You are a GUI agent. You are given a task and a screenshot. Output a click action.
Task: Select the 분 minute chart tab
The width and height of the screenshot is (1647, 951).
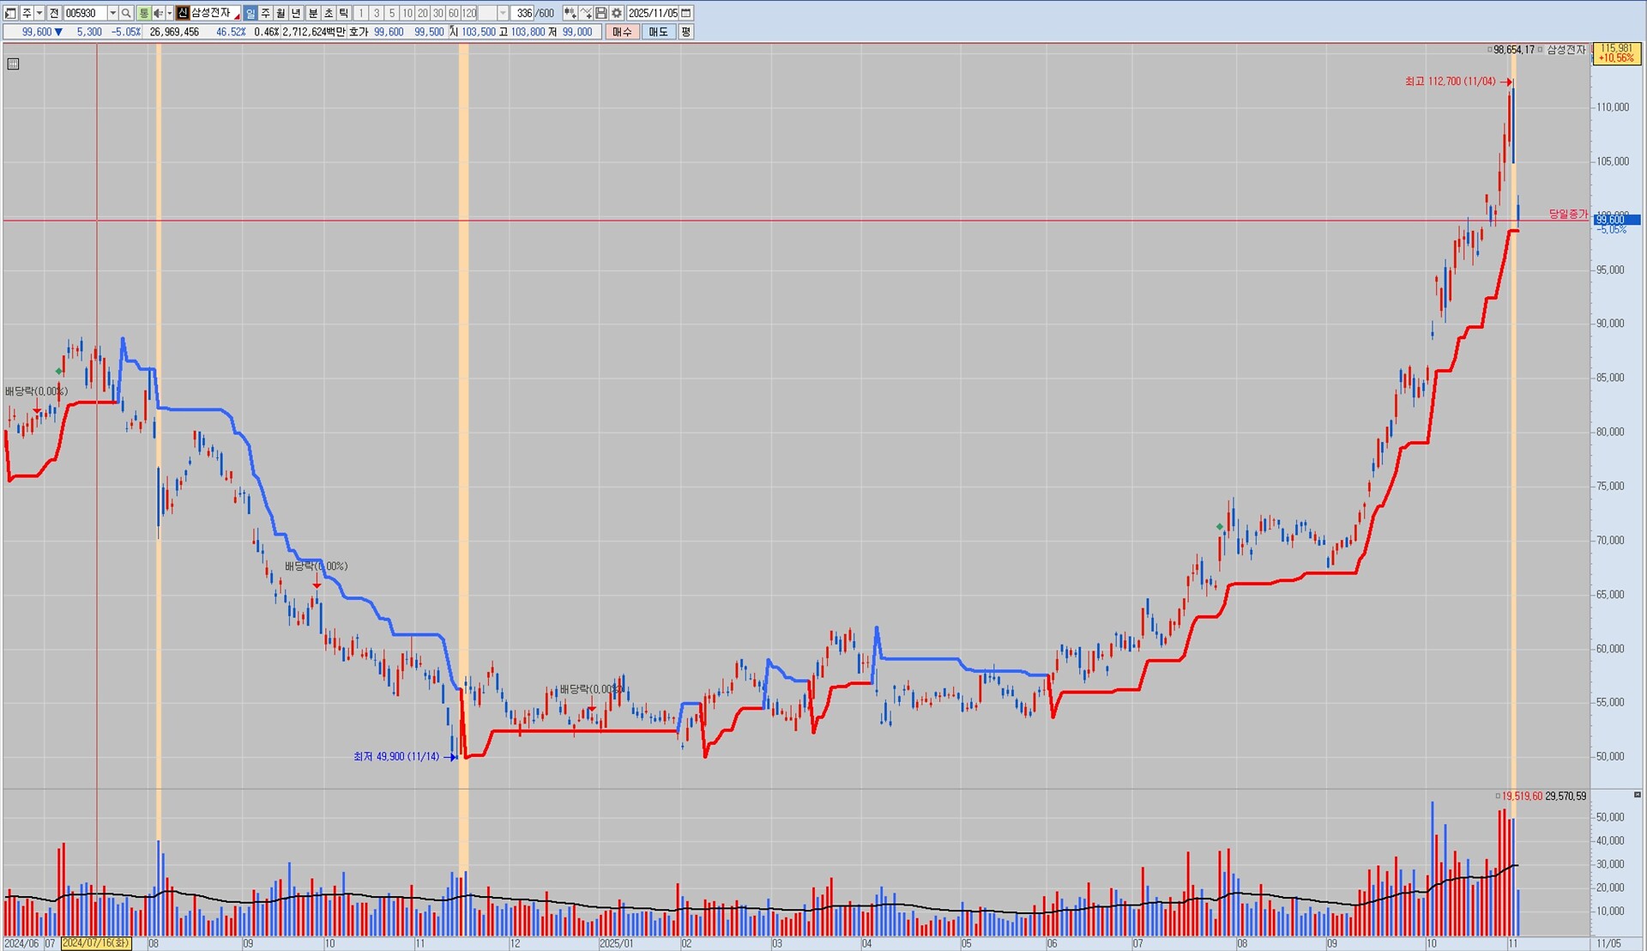coord(312,13)
